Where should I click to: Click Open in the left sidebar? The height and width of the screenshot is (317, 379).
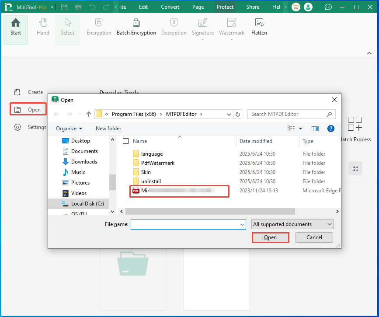click(28, 110)
